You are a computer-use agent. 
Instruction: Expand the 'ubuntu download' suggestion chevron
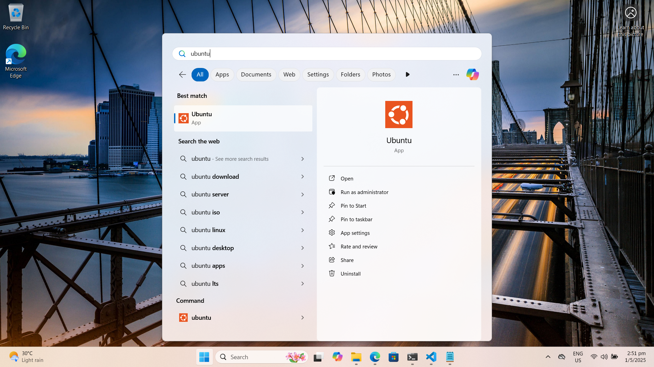(302, 177)
